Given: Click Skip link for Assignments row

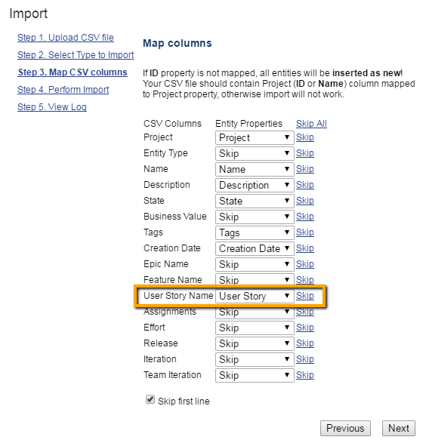Looking at the screenshot, I should coord(305,312).
